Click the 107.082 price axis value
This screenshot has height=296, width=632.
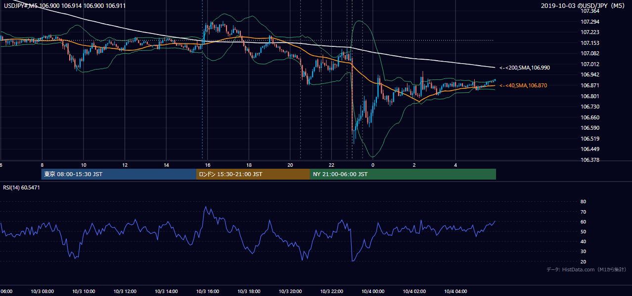point(590,53)
